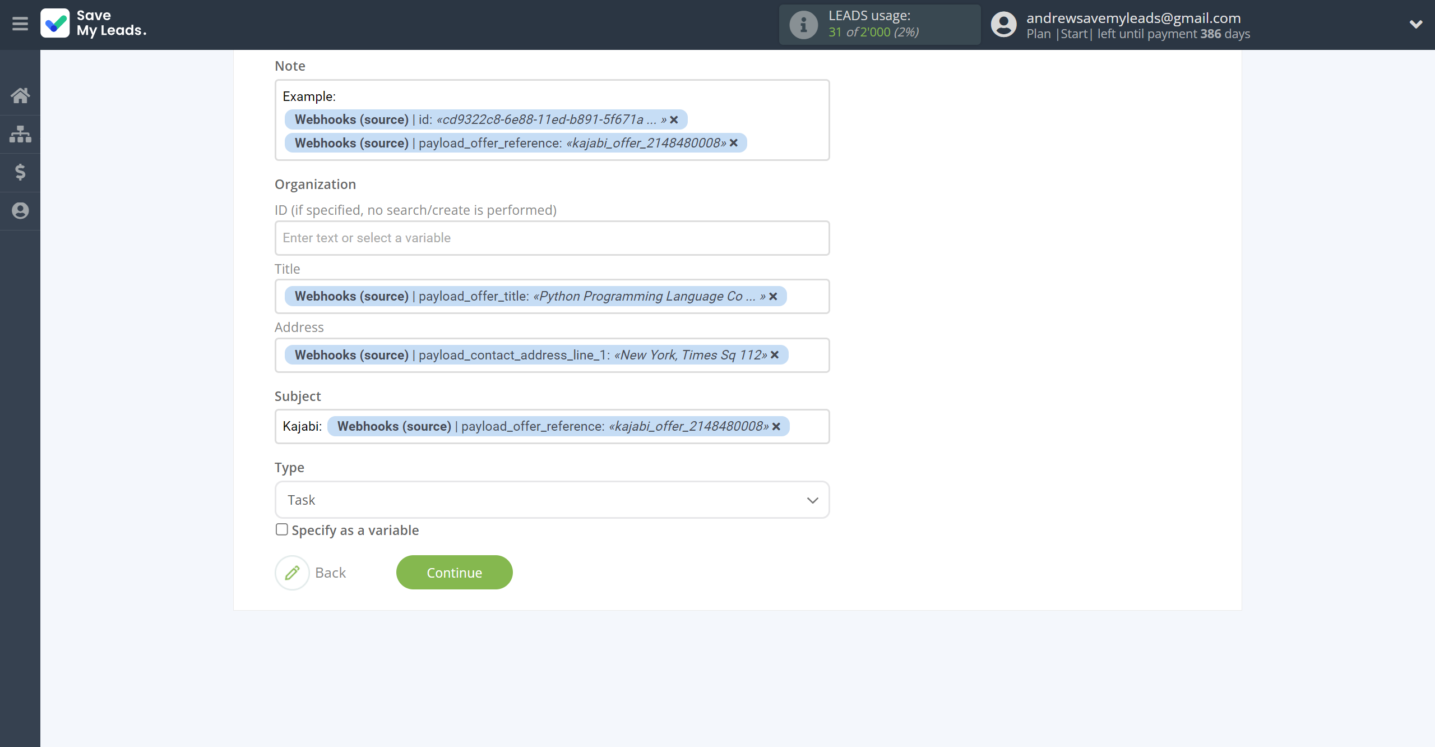Click the Back link
Viewport: 1435px width, 747px height.
(x=330, y=573)
